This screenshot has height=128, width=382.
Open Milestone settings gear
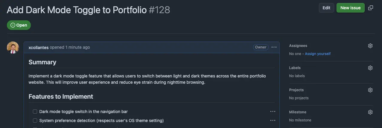370,112
